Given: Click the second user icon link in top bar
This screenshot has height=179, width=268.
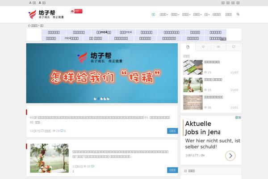Looking at the screenshot, I should (x=42, y=3).
